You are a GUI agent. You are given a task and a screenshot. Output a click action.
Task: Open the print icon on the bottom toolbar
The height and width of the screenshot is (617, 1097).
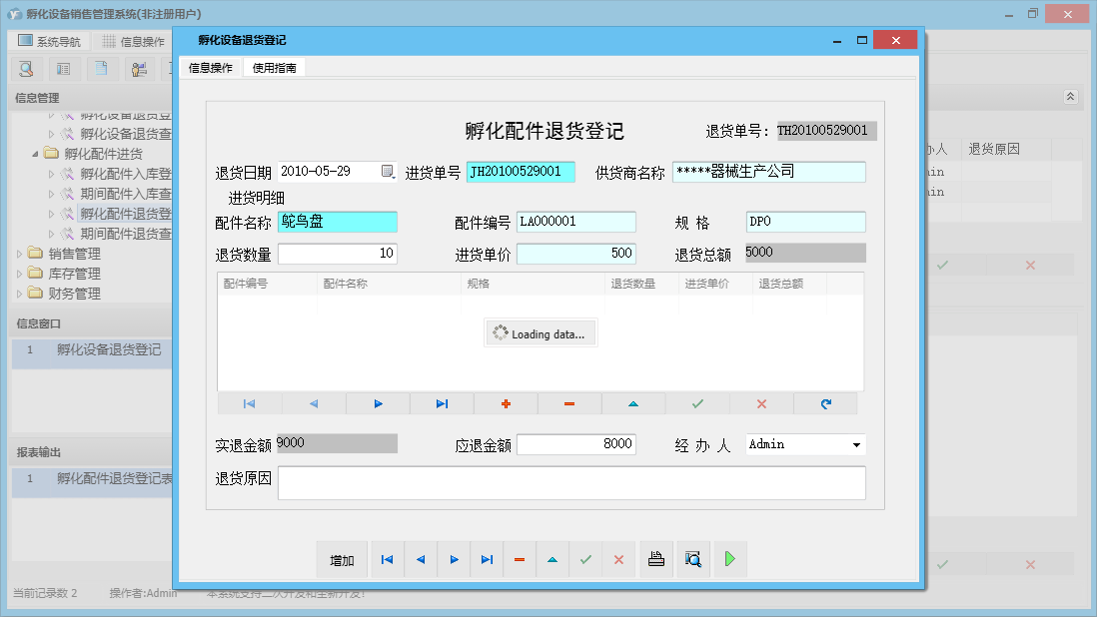[656, 559]
